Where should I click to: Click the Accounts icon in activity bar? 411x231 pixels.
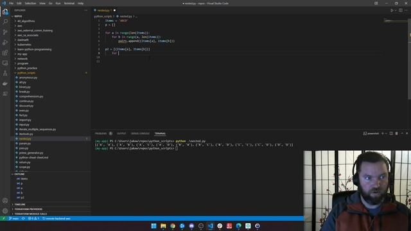[x=5, y=201]
